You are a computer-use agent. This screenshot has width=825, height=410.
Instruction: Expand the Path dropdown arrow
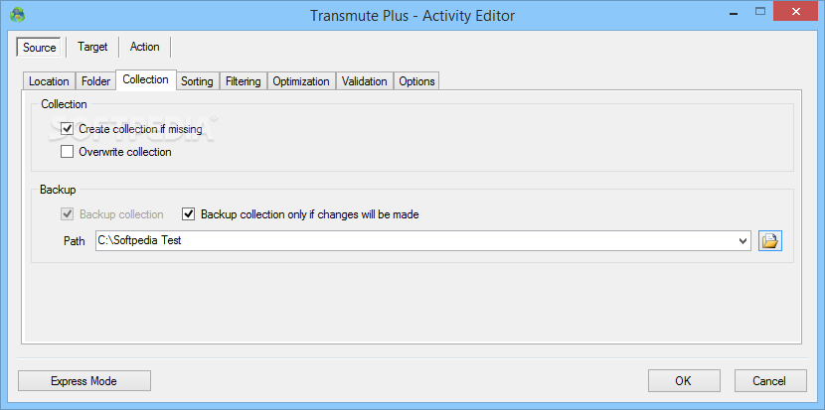coord(742,241)
